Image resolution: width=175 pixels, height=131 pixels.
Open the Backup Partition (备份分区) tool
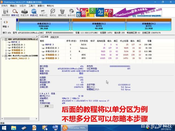[71, 13]
